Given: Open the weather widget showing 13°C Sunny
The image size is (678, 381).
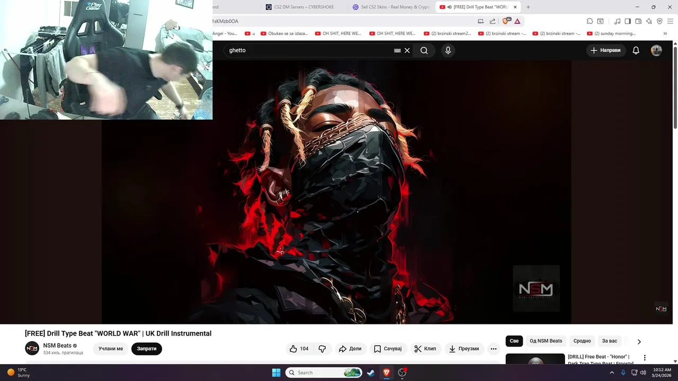Looking at the screenshot, I should 19,373.
